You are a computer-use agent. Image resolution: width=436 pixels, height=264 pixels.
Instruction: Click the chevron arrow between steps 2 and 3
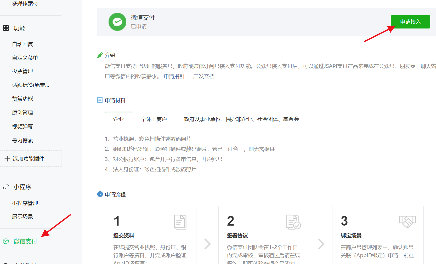(321, 244)
